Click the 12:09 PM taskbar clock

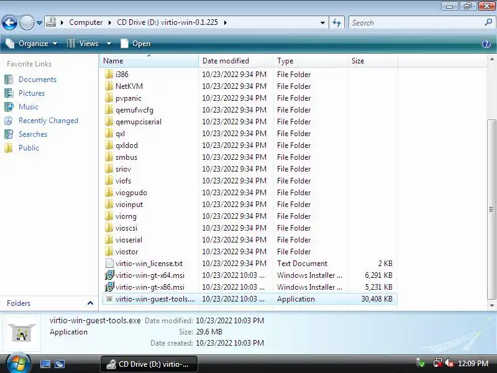click(x=473, y=363)
